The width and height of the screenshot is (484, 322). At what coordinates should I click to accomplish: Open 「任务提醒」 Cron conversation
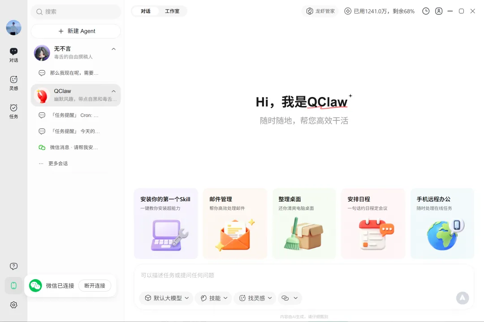76,115
